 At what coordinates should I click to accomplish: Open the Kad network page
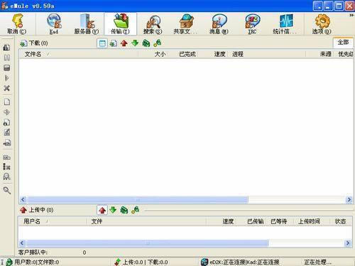[54, 24]
